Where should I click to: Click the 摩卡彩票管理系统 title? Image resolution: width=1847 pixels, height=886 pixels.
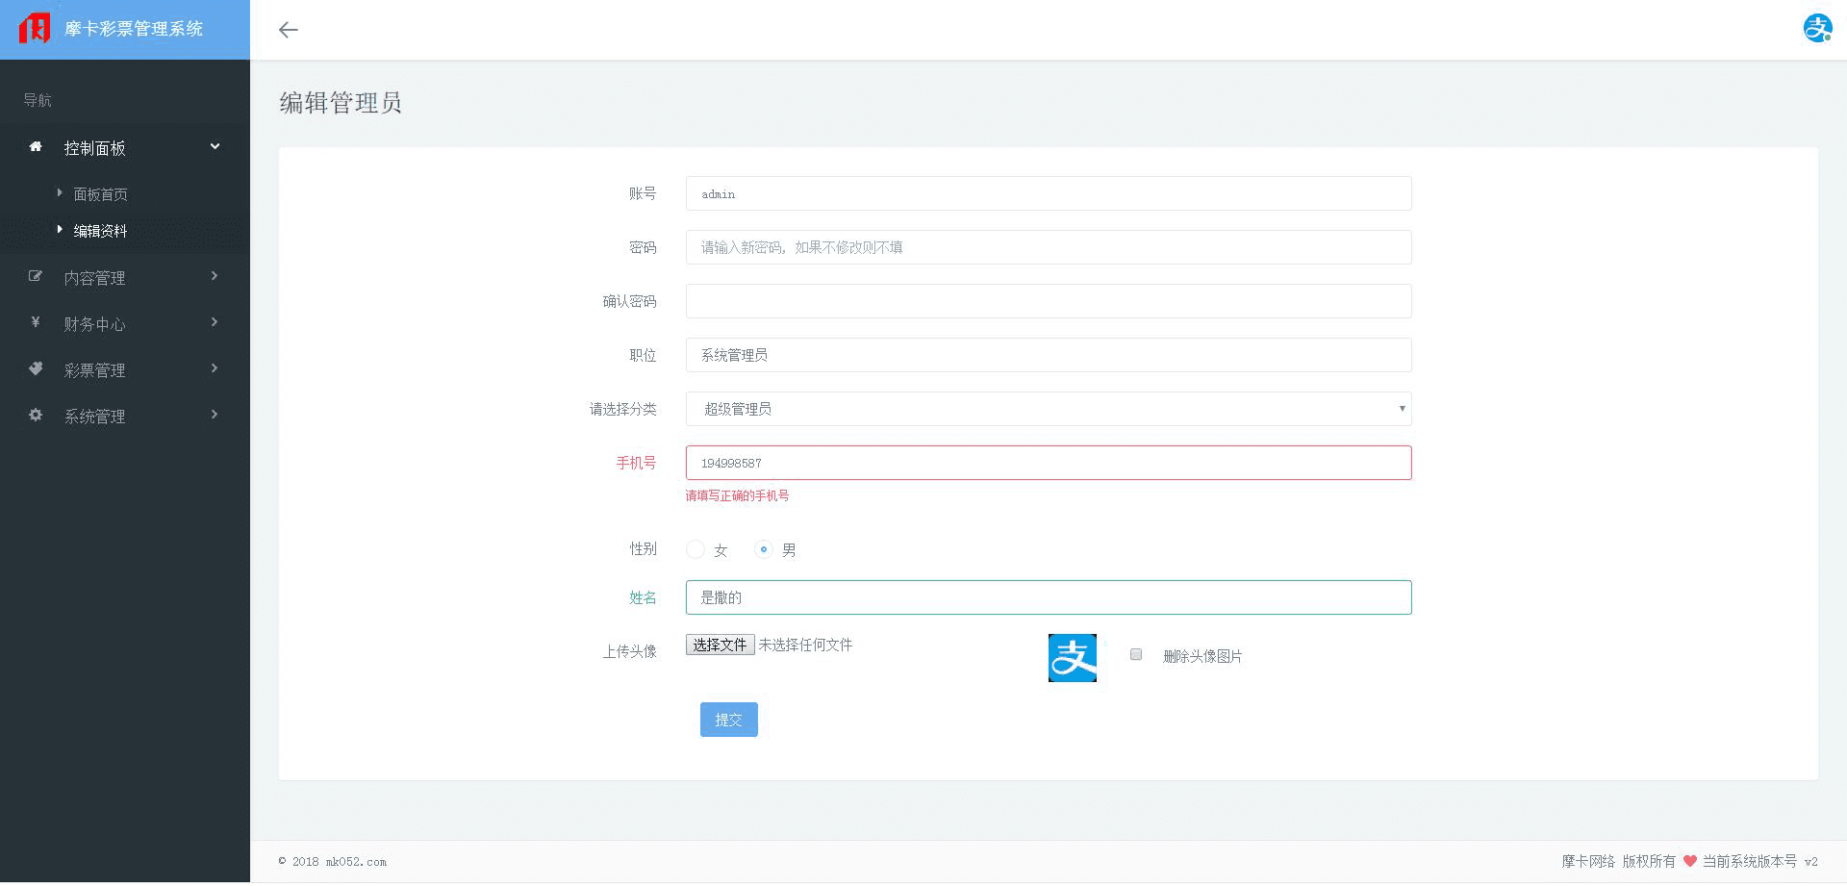click(x=134, y=29)
